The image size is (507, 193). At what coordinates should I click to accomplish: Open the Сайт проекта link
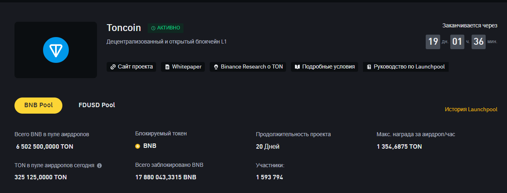coord(132,67)
